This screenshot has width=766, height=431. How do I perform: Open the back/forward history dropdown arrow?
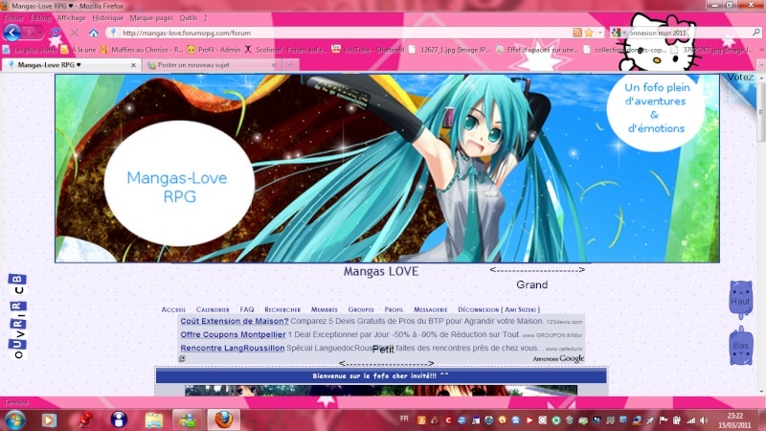40,33
